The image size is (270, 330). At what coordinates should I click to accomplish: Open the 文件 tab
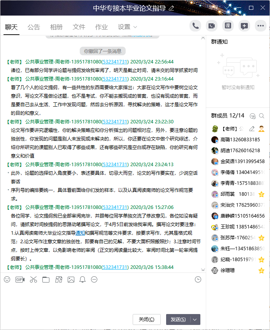pyautogui.click(x=79, y=27)
